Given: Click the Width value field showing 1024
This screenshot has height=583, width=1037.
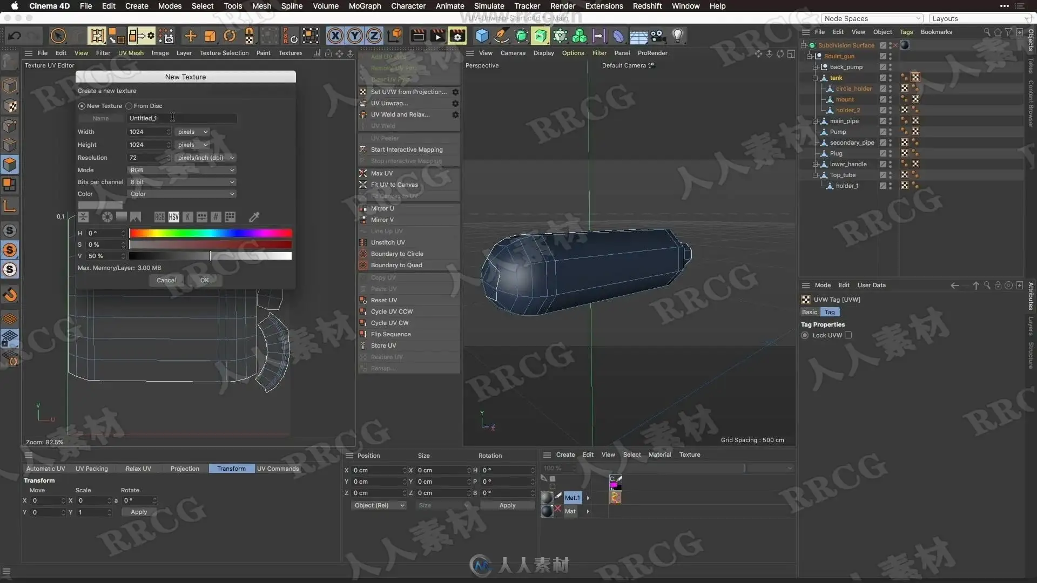Looking at the screenshot, I should [149, 132].
